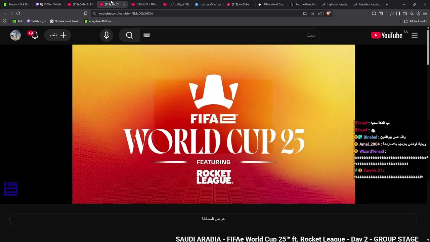
Task: Click Amal_2004 username in chat overlay
Action: pos(370,144)
